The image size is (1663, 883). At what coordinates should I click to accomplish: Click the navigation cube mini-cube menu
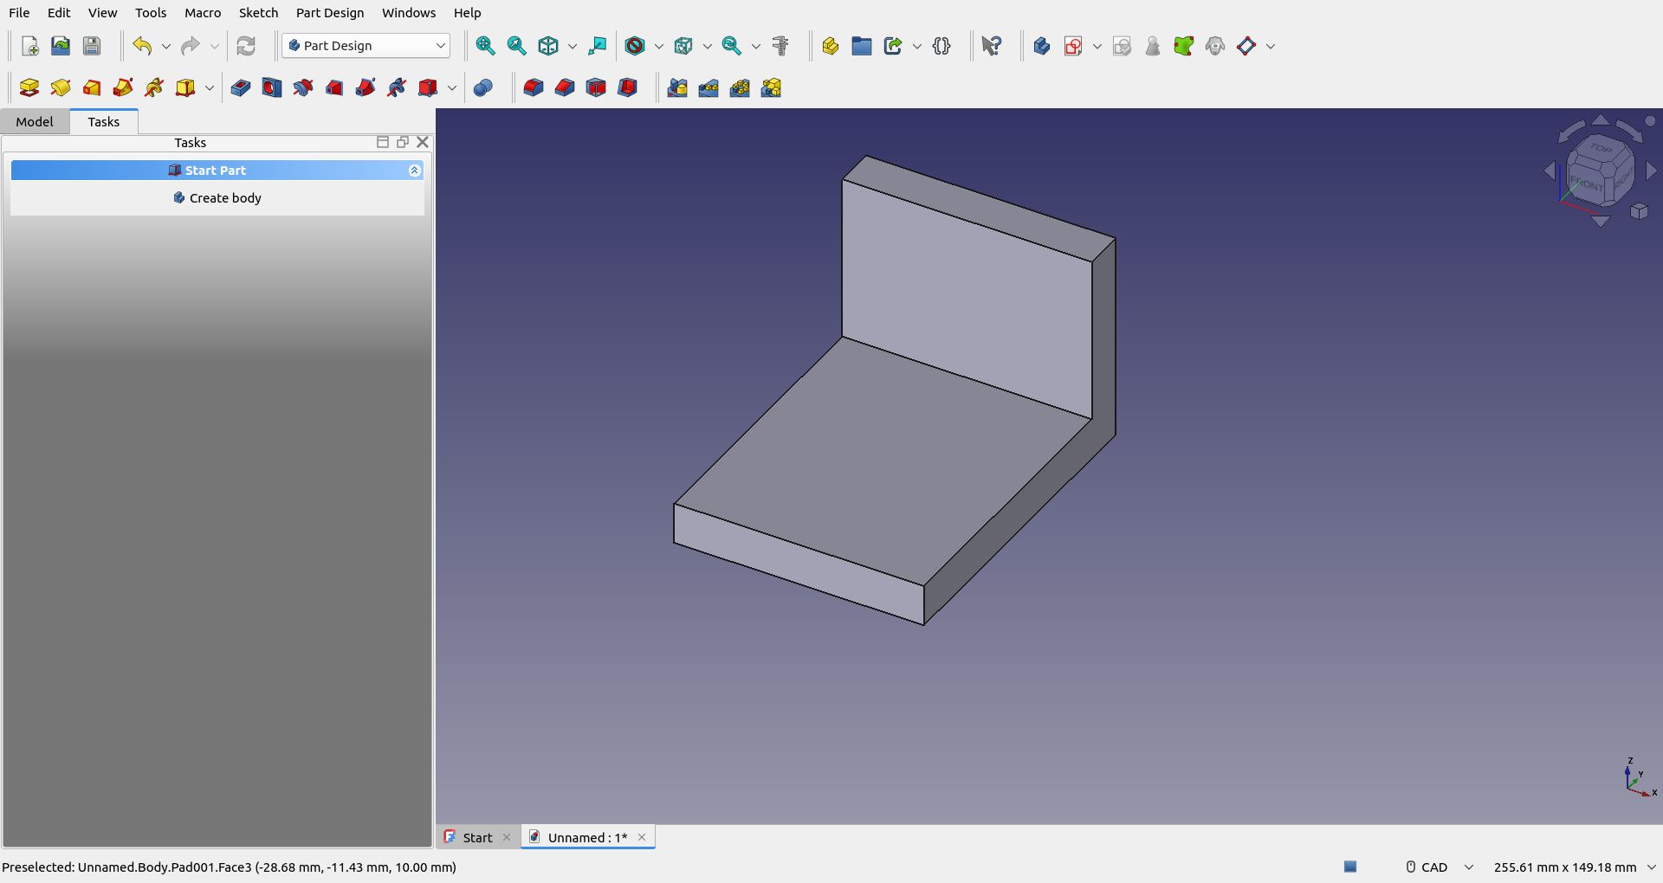click(1639, 211)
